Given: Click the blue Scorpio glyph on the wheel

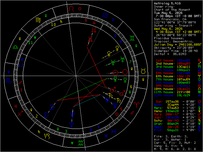Looking at the screenshot, I should pyautogui.click(x=9, y=80).
